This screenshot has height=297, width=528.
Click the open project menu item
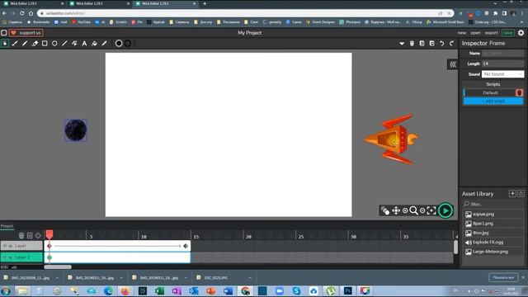tap(475, 33)
